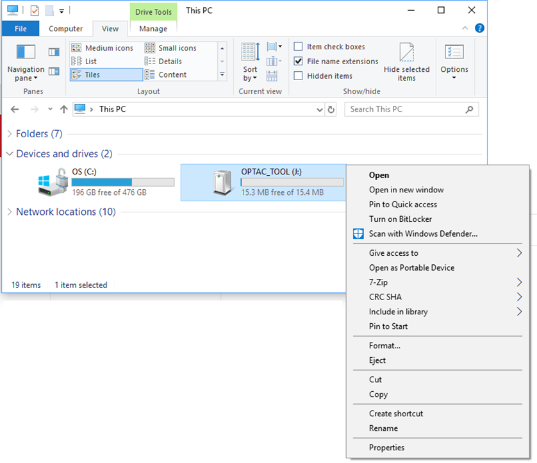Click the OS (C:) drive icon
The image size is (537, 463).
53,182
